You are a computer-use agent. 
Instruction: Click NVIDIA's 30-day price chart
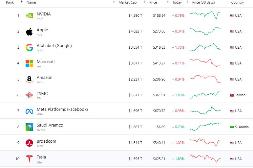pos(205,15)
